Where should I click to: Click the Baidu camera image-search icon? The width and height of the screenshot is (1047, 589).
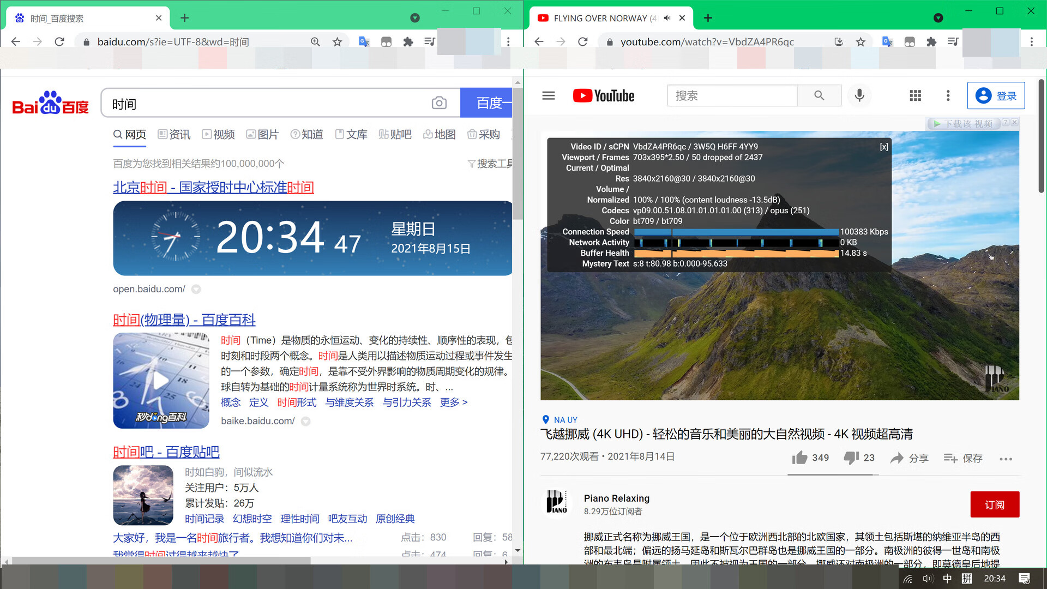point(439,103)
